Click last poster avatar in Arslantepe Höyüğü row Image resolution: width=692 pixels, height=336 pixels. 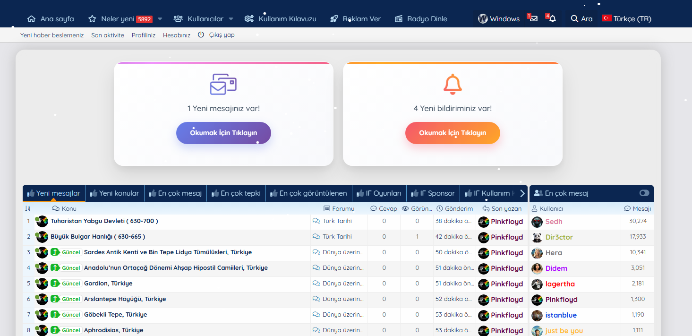coord(483,300)
